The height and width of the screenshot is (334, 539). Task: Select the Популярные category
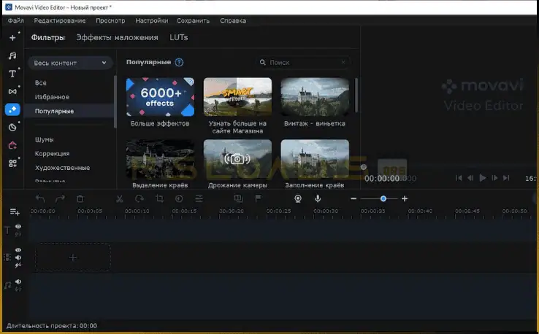click(70, 111)
